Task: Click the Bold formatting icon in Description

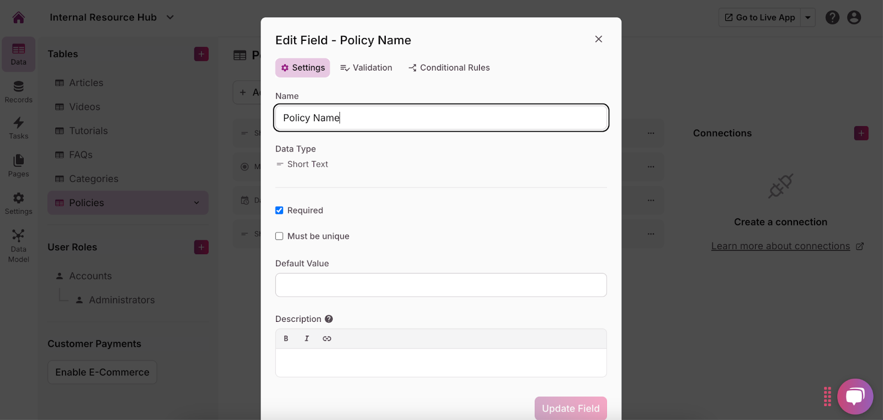Action: pyautogui.click(x=286, y=338)
